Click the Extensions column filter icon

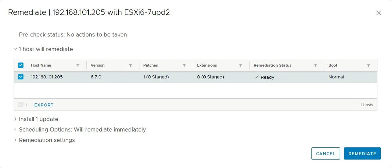coord(241,65)
